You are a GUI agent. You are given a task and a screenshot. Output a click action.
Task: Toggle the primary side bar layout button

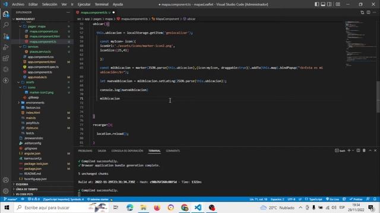[316, 4]
